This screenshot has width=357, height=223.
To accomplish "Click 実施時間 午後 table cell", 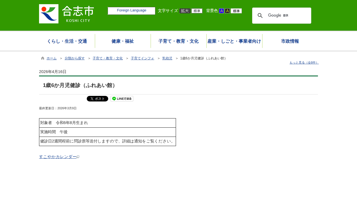I will (107, 132).
